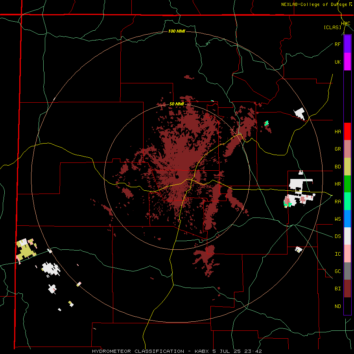
Task: Click the IC pink legend swatch
Action: (347, 254)
